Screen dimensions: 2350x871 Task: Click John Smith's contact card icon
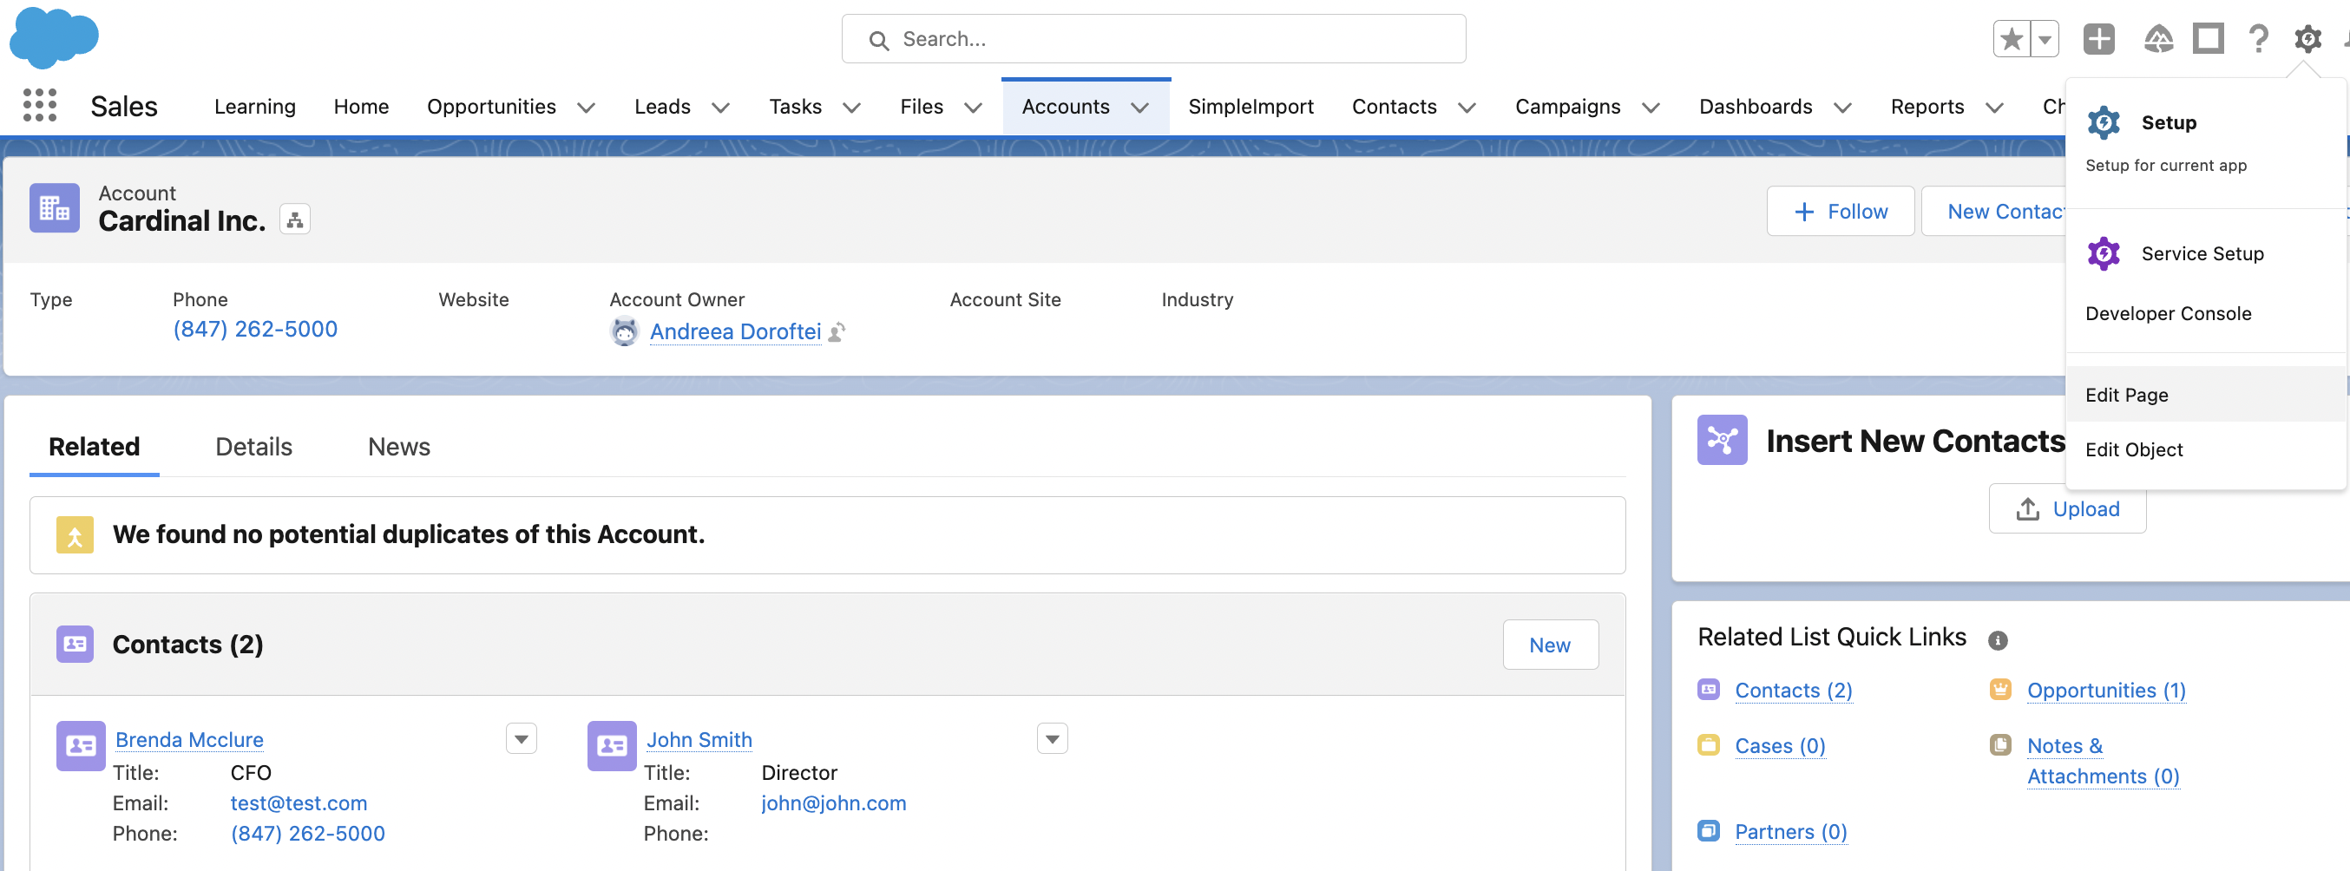(x=612, y=746)
